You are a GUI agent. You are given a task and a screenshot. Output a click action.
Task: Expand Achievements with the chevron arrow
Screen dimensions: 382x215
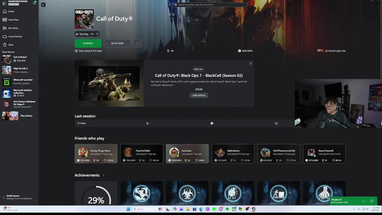coord(104,175)
